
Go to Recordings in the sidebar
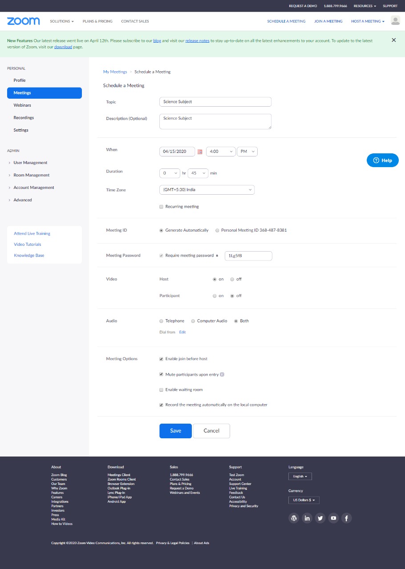pos(24,118)
